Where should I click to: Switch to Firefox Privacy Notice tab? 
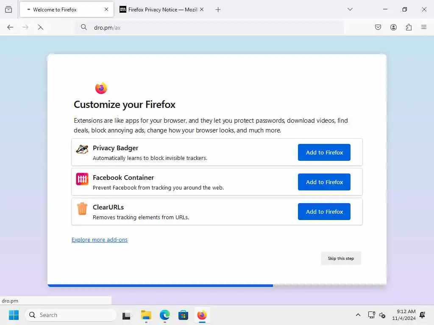(162, 9)
